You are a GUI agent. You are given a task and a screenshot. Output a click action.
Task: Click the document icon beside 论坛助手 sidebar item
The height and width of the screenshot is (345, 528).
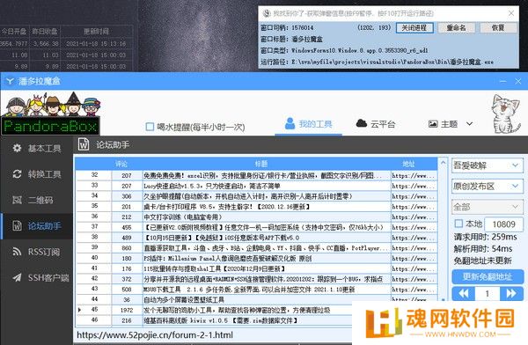click(x=17, y=225)
